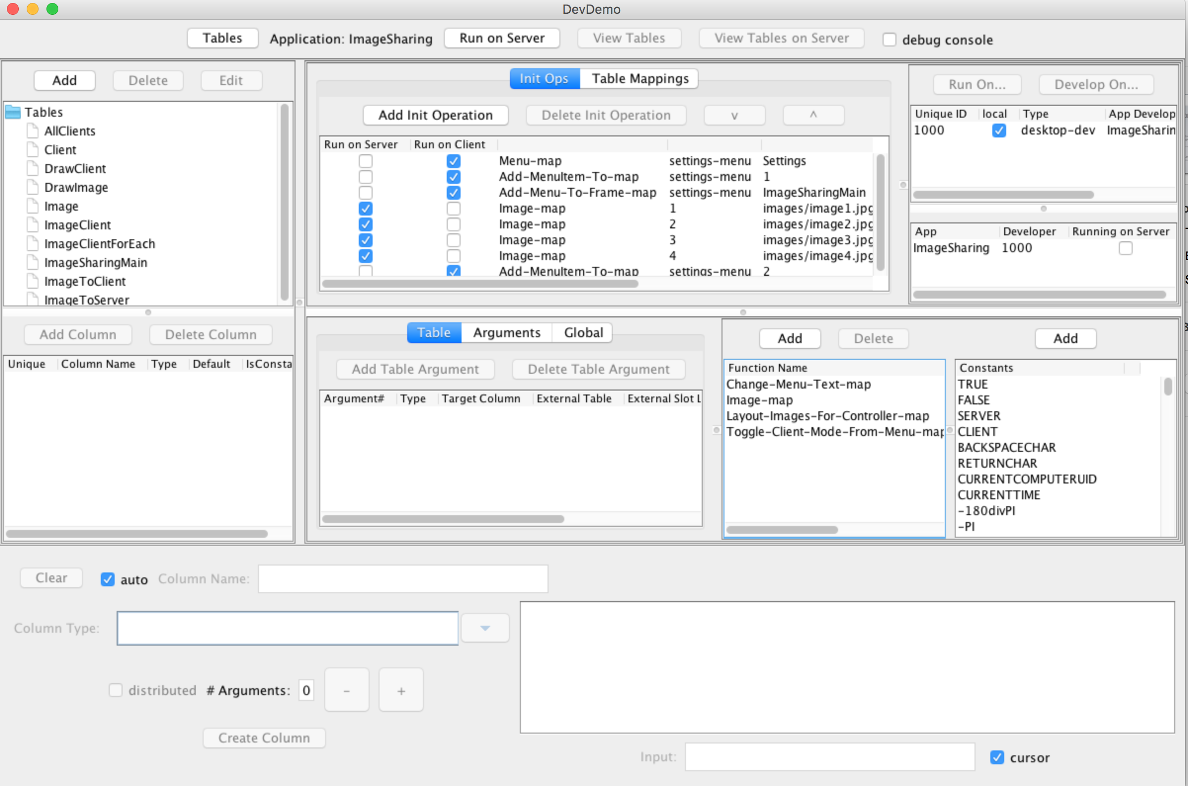Click the Column Name input field

pos(403,579)
